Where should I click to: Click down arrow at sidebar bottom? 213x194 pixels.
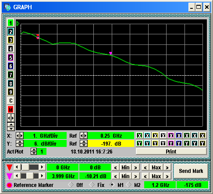pyautogui.click(x=11, y=129)
